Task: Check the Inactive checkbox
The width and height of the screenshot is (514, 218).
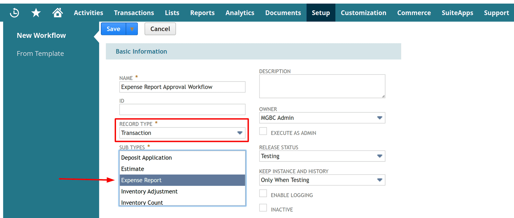Action: pos(263,208)
